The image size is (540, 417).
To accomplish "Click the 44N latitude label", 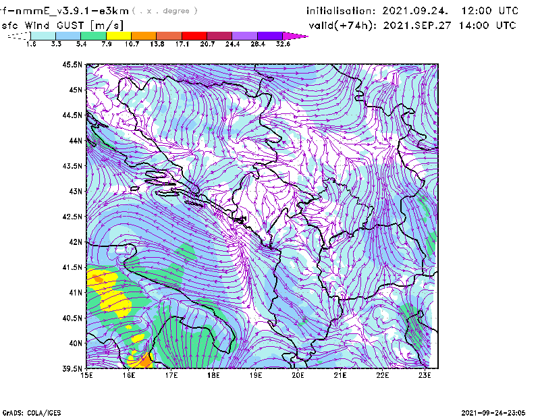I will tap(76, 140).
